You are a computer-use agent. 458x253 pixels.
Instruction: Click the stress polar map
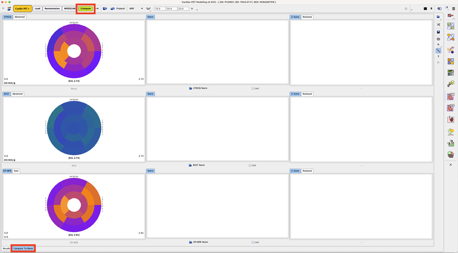pos(74,51)
